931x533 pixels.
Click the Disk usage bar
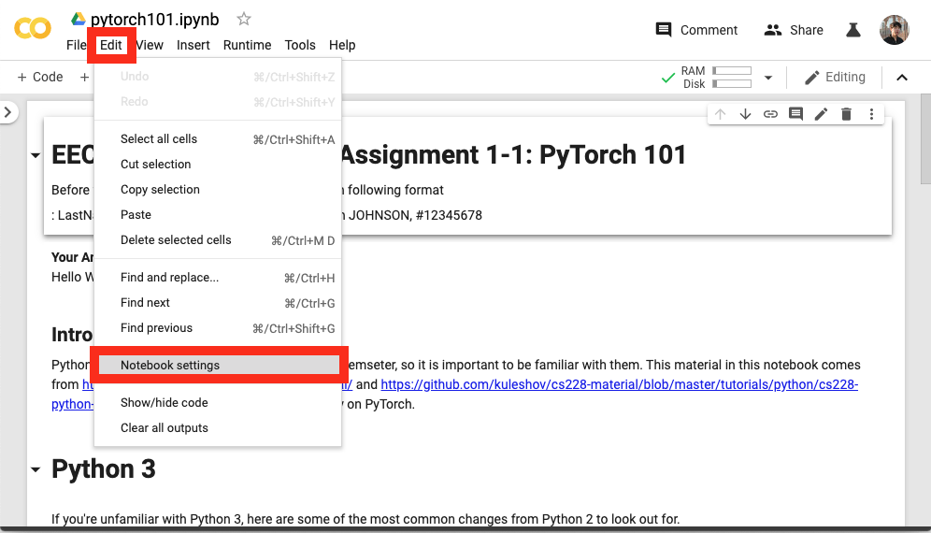coord(732,84)
